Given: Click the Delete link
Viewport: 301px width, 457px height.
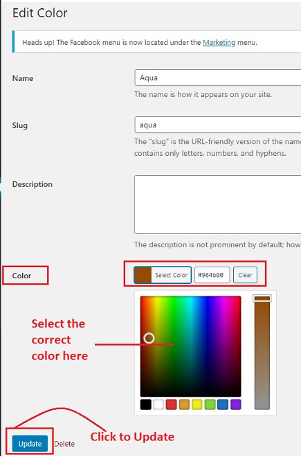Looking at the screenshot, I should tap(64, 444).
